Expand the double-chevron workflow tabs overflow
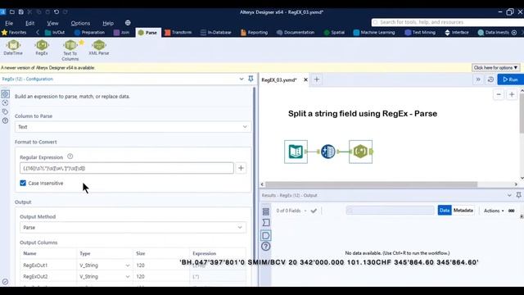 (478, 79)
